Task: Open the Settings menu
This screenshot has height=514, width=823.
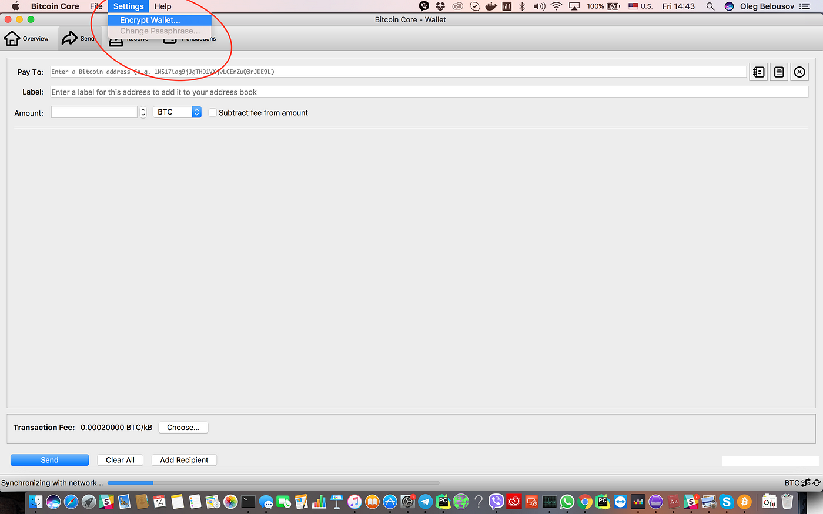Action: [128, 6]
